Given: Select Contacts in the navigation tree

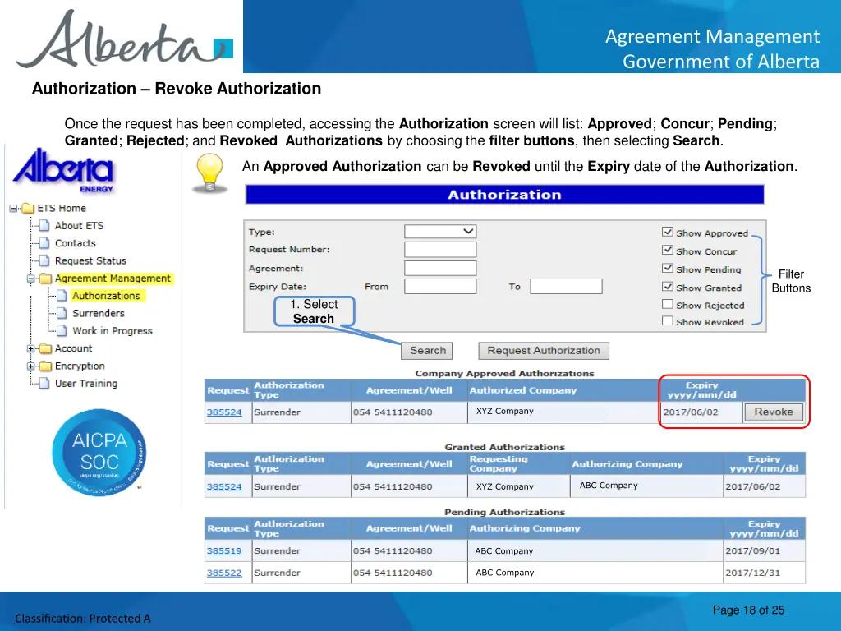Looking at the screenshot, I should (x=75, y=243).
